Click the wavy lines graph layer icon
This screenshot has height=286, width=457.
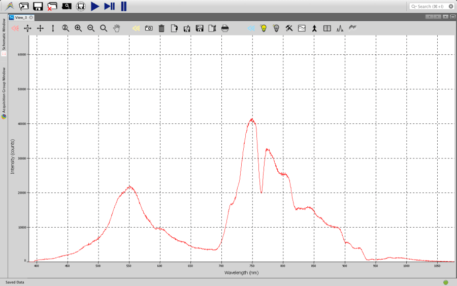pos(302,28)
